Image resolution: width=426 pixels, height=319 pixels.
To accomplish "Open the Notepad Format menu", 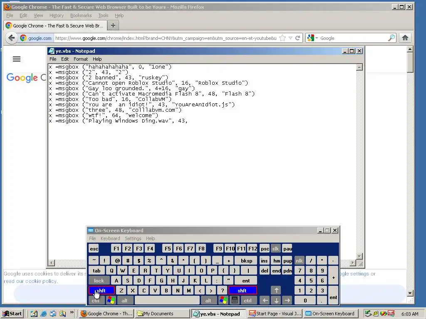I will 81,59.
